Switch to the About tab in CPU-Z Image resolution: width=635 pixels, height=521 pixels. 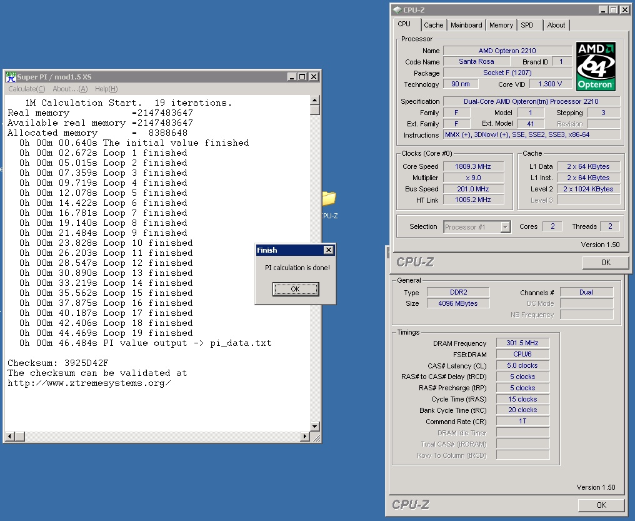(556, 25)
